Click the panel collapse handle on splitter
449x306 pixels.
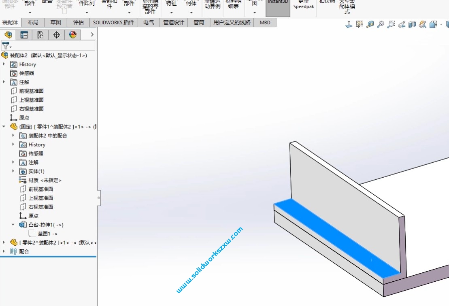[98, 198]
